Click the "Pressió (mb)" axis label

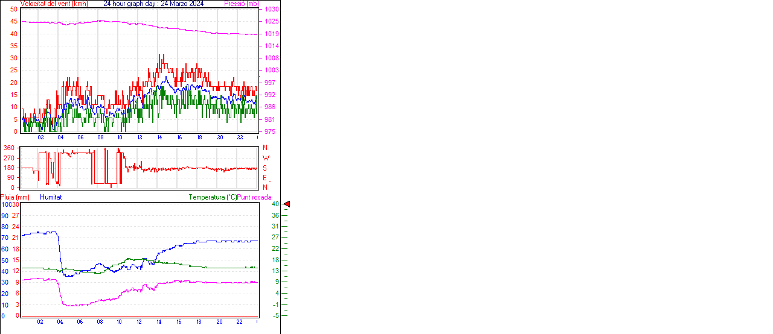242,4
